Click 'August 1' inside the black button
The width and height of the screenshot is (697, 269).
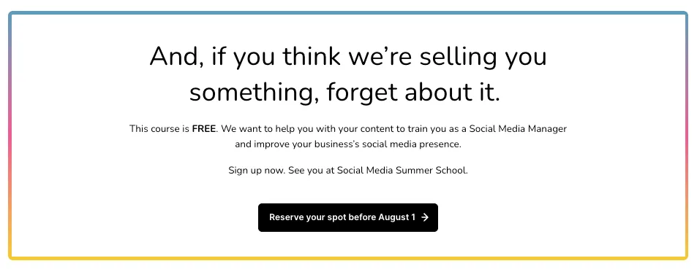(x=397, y=217)
